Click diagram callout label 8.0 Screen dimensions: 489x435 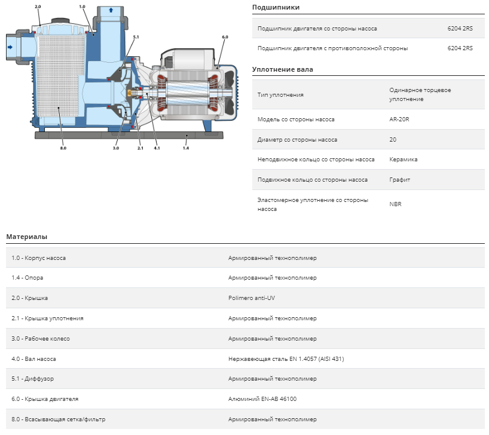pos(63,148)
